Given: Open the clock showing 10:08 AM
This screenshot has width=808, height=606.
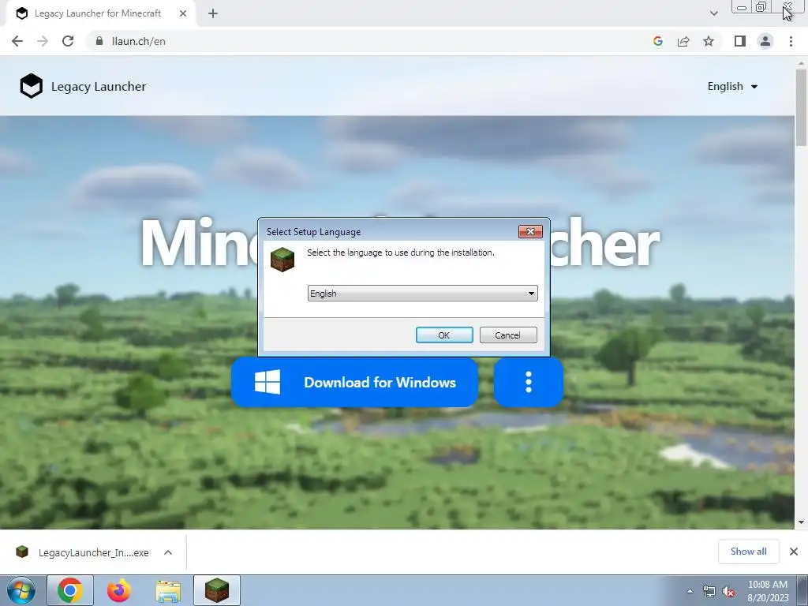Looking at the screenshot, I should (x=768, y=591).
